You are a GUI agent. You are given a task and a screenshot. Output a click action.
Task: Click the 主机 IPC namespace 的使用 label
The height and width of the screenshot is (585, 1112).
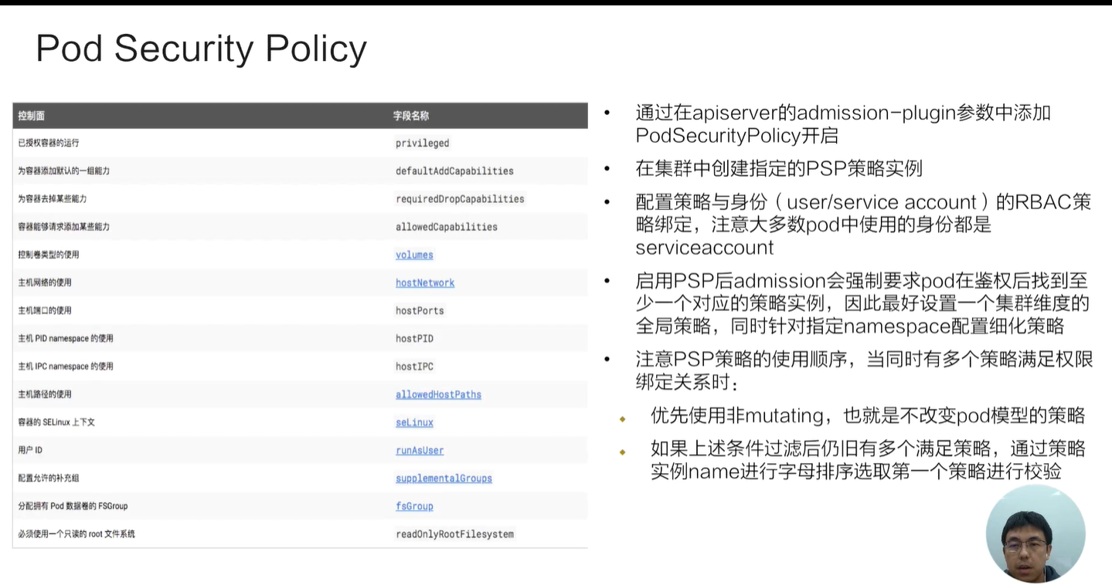[x=65, y=366]
